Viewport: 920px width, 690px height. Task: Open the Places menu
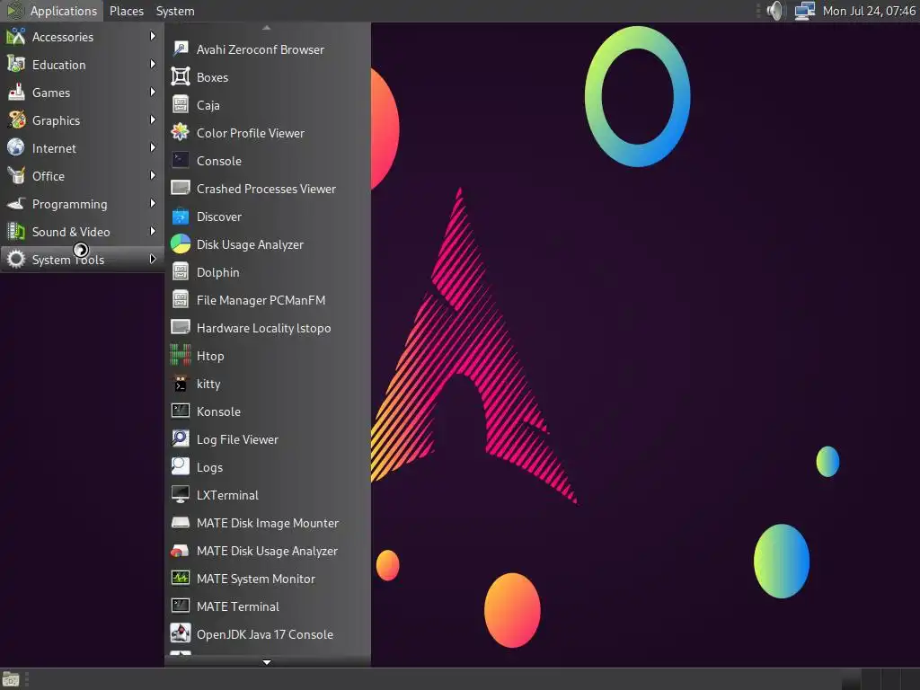coord(126,11)
